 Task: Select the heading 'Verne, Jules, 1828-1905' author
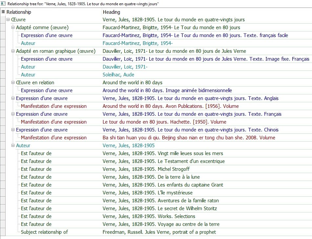pos(129,146)
